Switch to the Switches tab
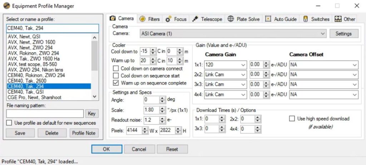 (x=317, y=19)
